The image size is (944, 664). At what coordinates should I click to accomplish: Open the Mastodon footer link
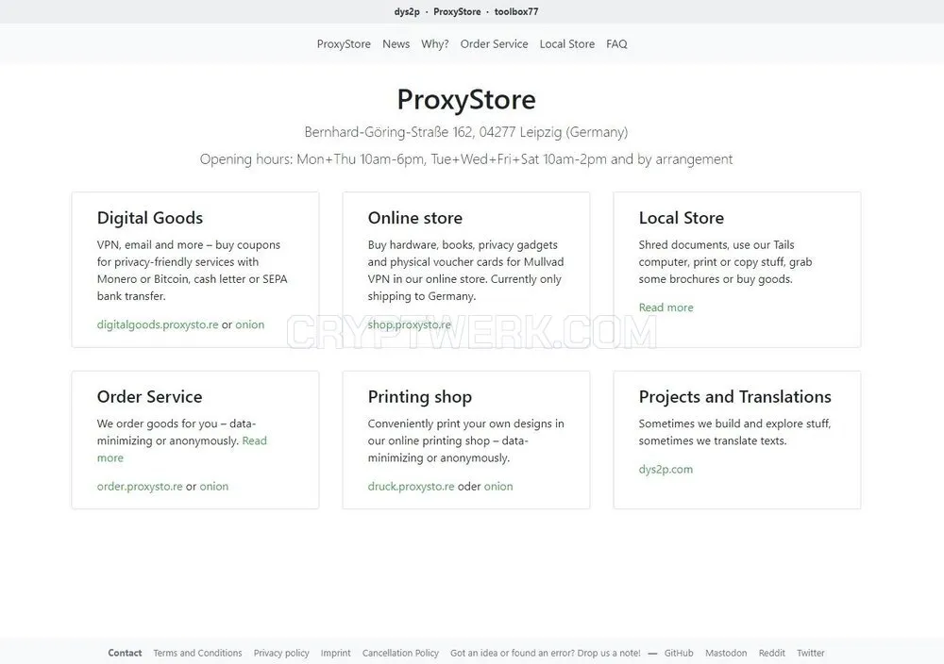[x=725, y=653]
